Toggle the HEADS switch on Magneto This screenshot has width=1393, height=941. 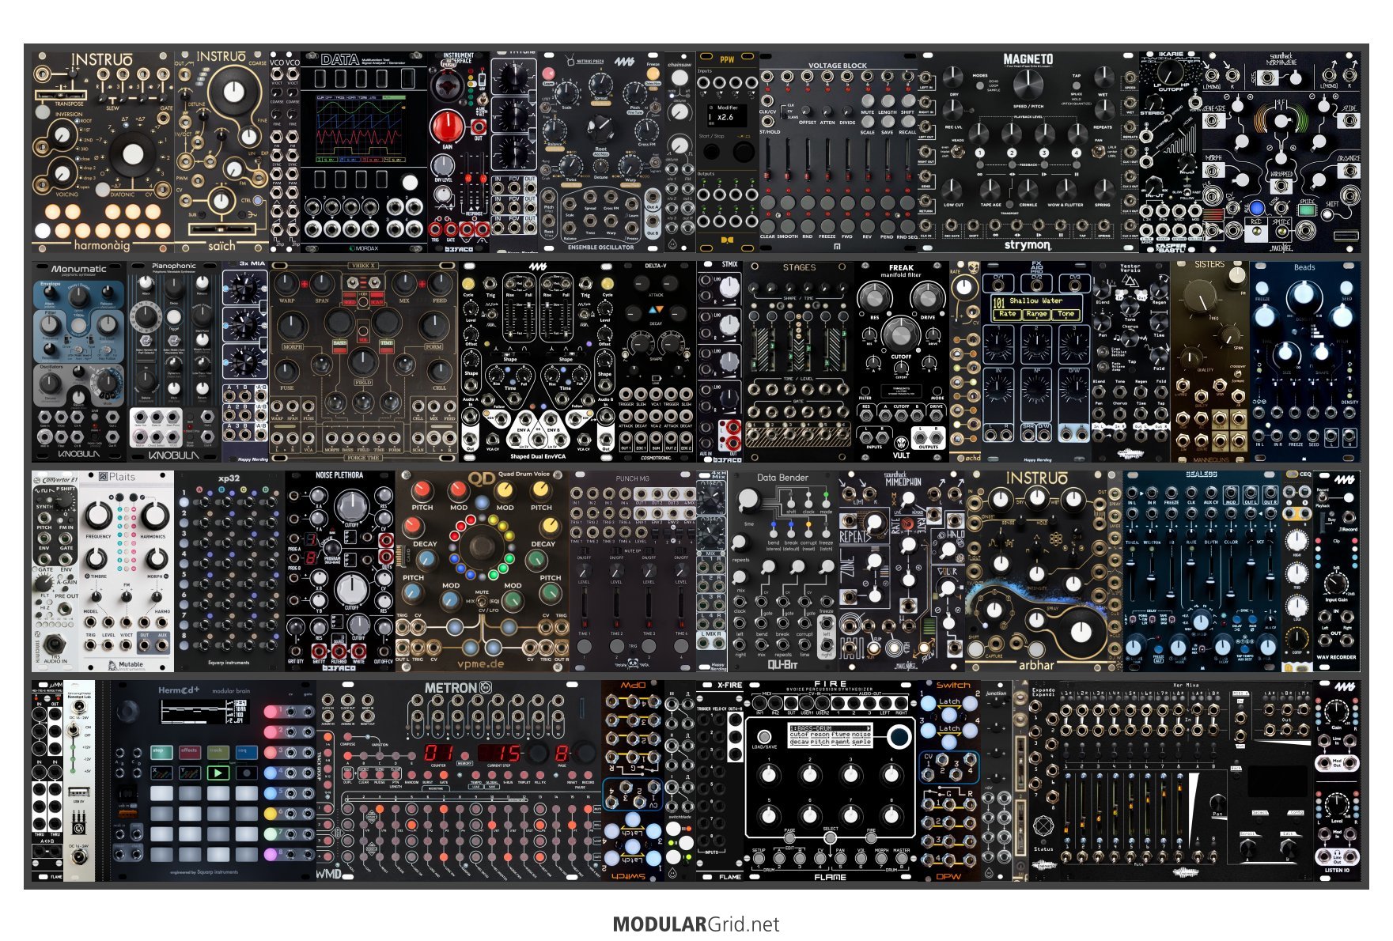tap(958, 152)
